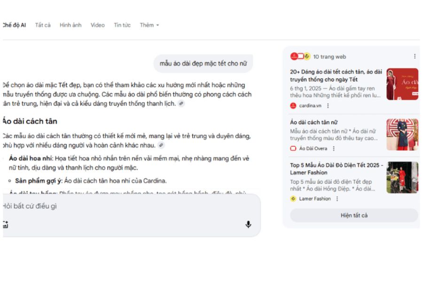Open three-dot menu next to Áo Dài Overa
The width and height of the screenshot is (423, 282).
pos(334,149)
